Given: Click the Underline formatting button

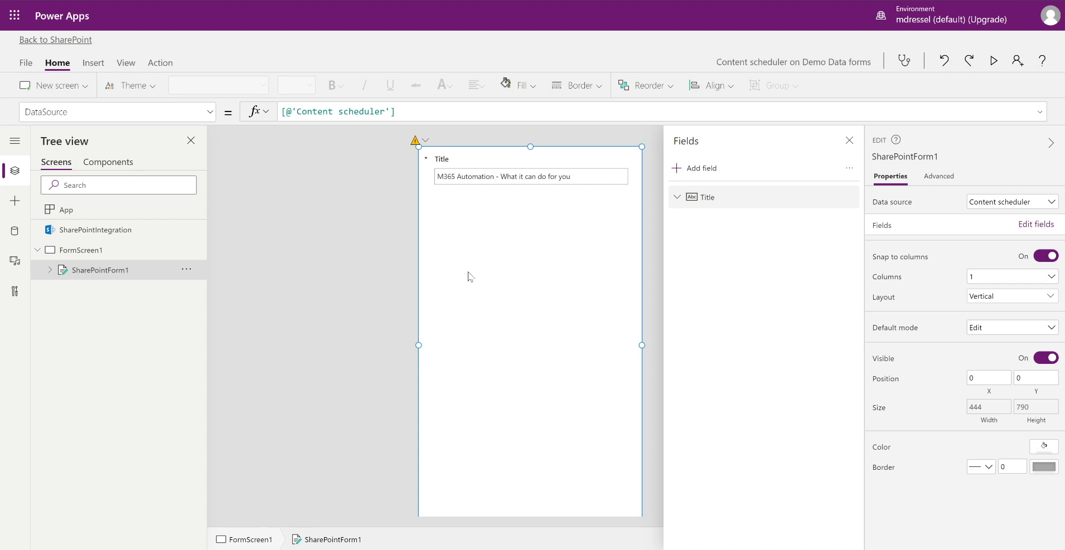Looking at the screenshot, I should point(390,85).
